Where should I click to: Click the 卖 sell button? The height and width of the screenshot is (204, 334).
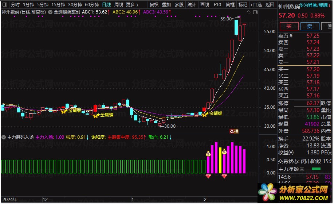[x=310, y=26]
